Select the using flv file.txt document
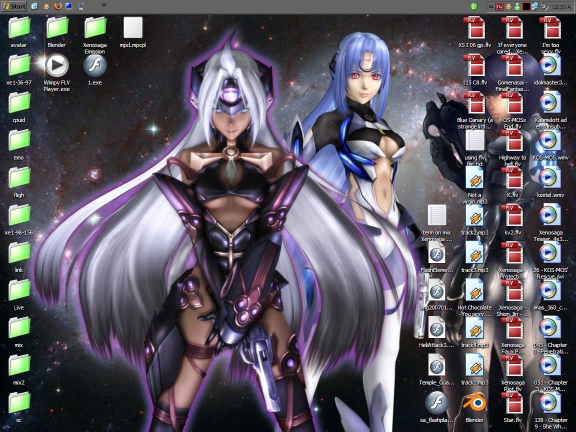Screen dimensions: 576x432 click(x=474, y=148)
